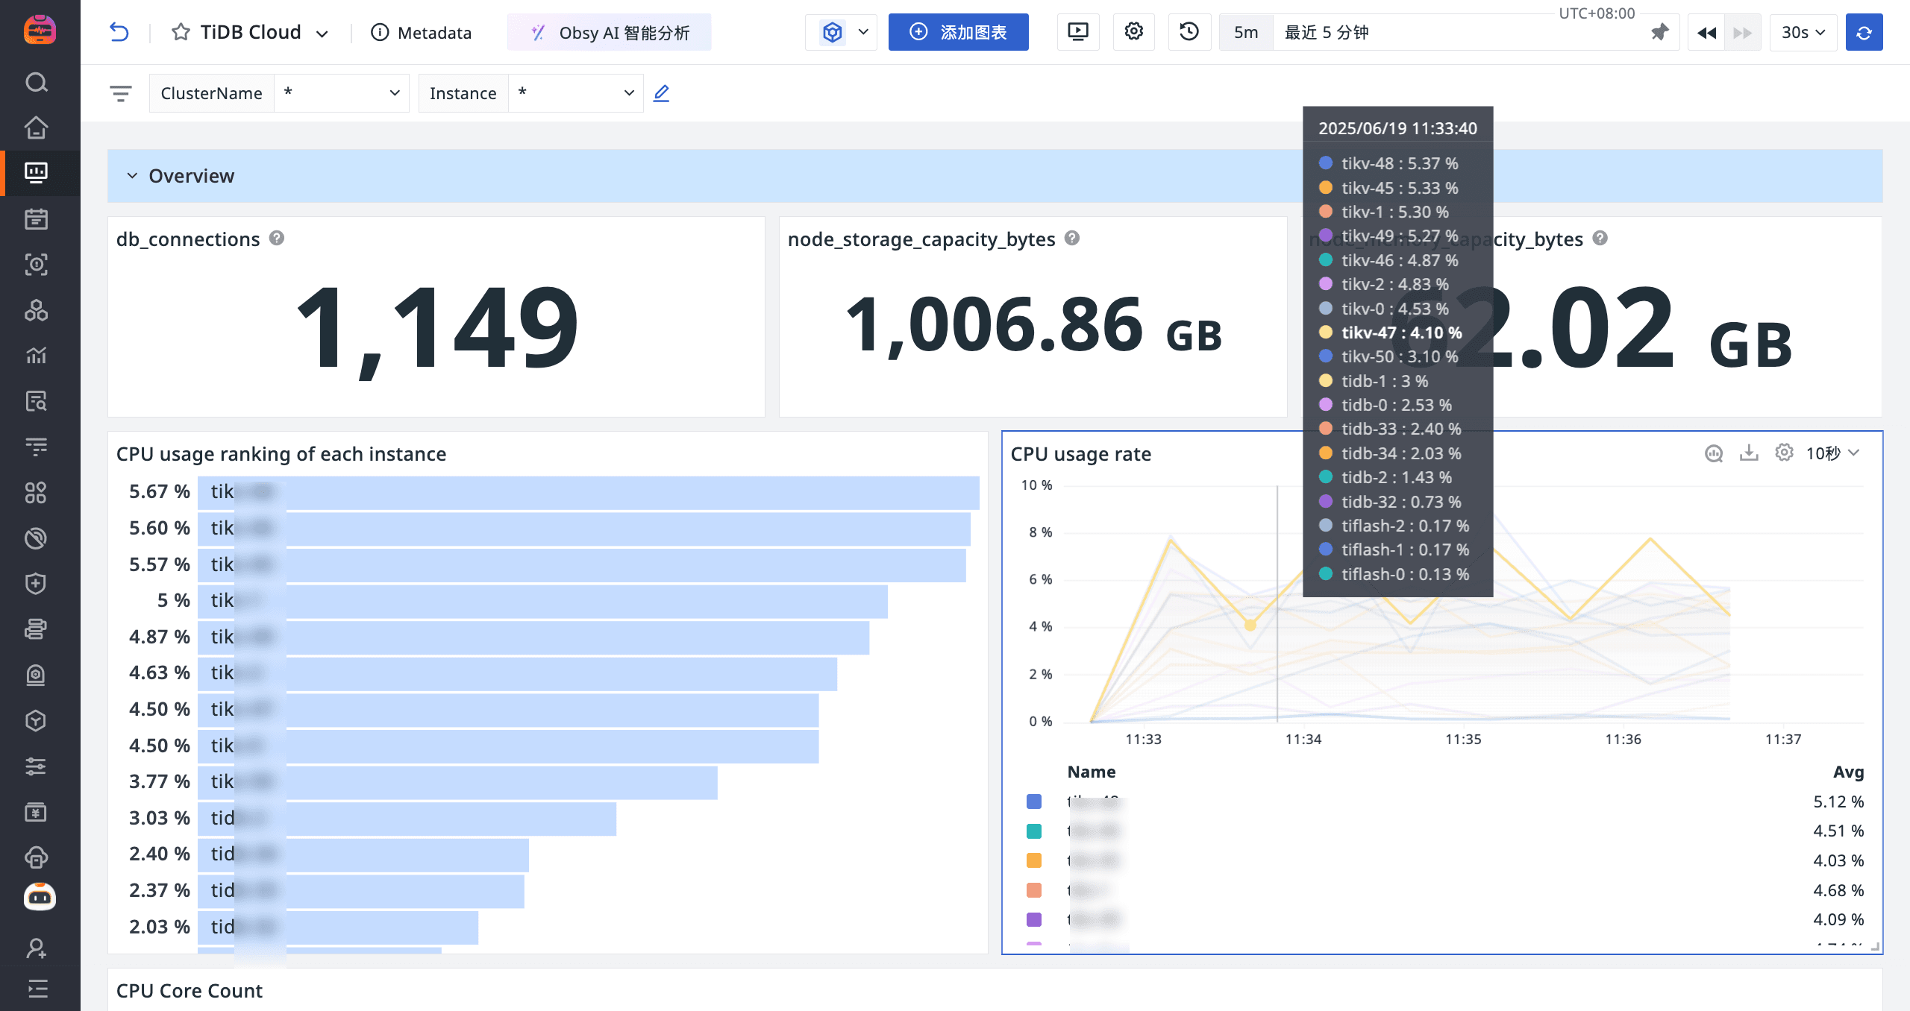Open CPU usage rate panel settings gear
1910x1011 pixels.
click(1784, 453)
